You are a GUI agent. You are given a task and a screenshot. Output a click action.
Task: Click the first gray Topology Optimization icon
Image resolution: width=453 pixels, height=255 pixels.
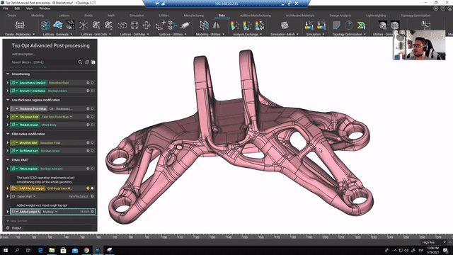(337, 25)
